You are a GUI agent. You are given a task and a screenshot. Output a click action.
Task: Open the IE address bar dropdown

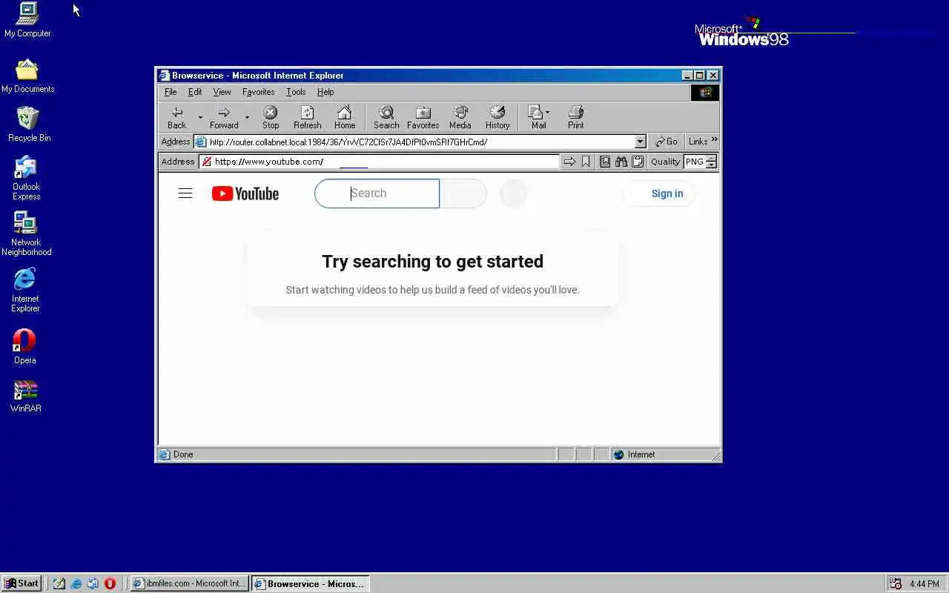(641, 142)
